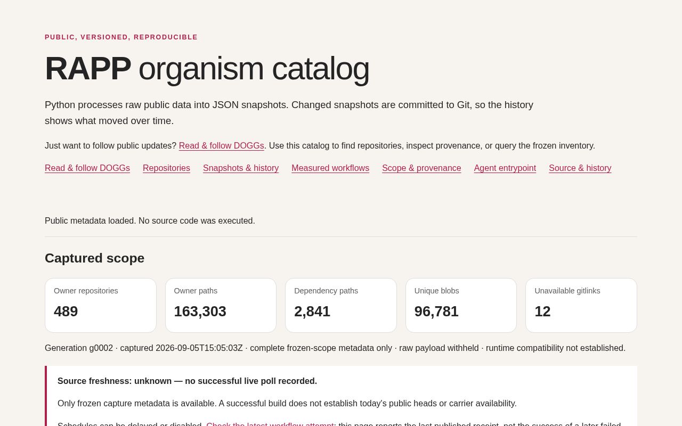The image size is (682, 426).
Task: Click the 163,303 owner paths value
Action: pyautogui.click(x=200, y=312)
